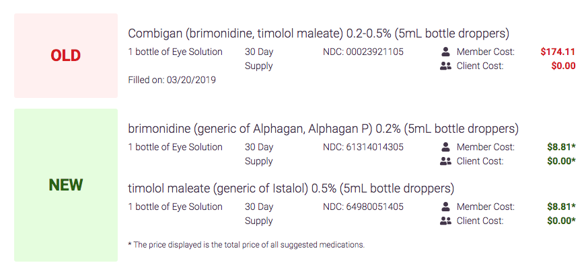Open the brimonidine generic medication title
The image size is (588, 269).
(323, 129)
